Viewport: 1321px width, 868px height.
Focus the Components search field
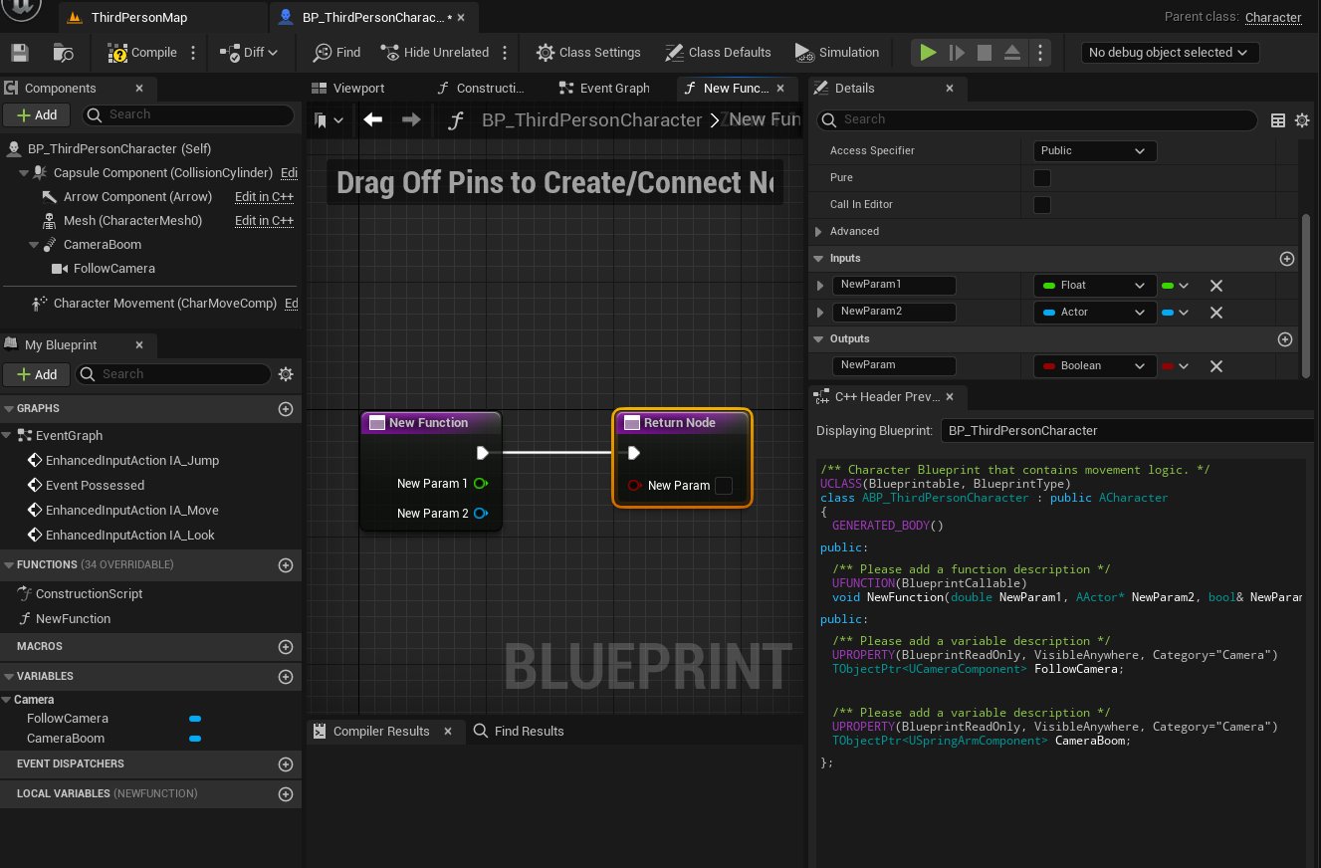pos(187,115)
